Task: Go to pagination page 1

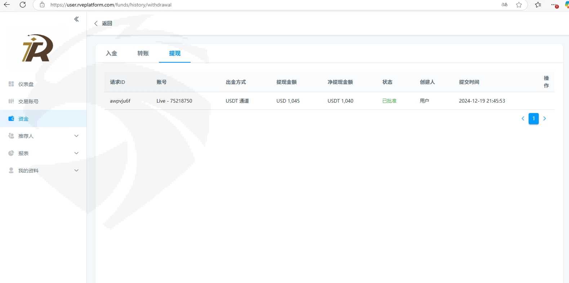Action: point(534,118)
